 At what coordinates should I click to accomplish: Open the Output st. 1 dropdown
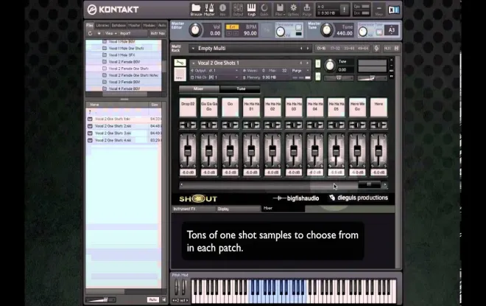(214, 71)
